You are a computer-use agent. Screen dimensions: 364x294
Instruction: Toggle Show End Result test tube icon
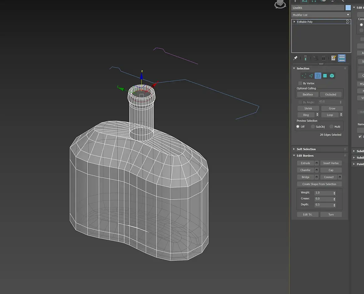click(305, 58)
